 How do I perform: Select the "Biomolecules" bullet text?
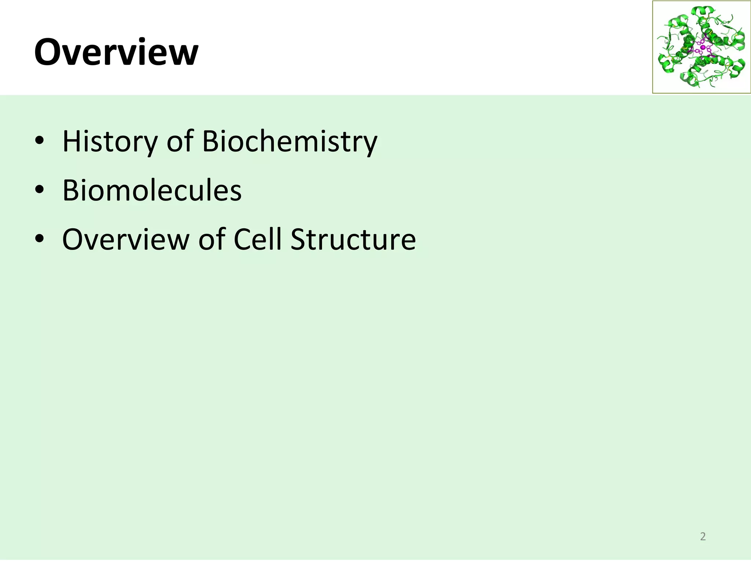pyautogui.click(x=152, y=190)
